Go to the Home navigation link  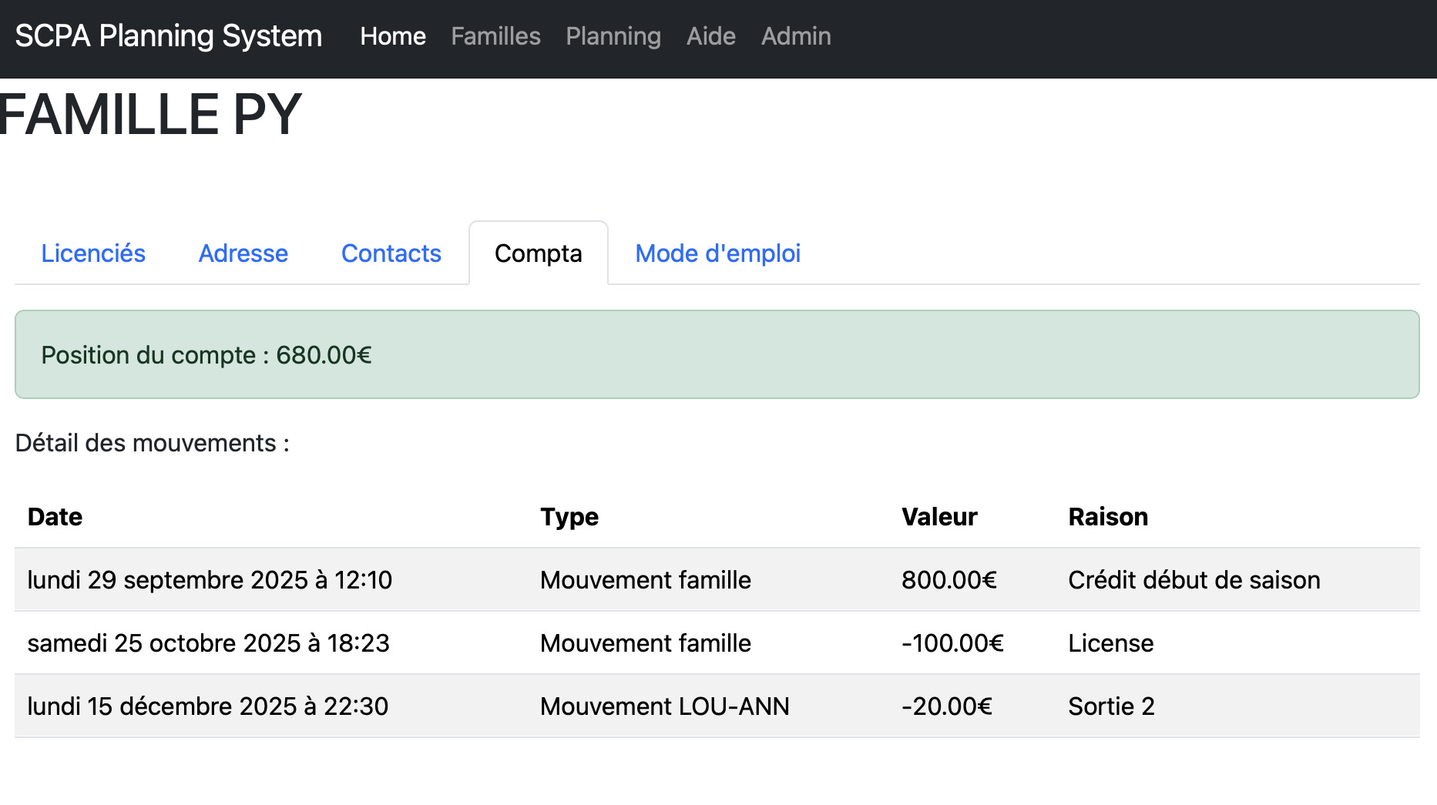click(392, 36)
